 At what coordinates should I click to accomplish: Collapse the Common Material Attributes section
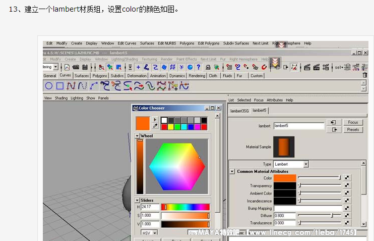click(232, 172)
